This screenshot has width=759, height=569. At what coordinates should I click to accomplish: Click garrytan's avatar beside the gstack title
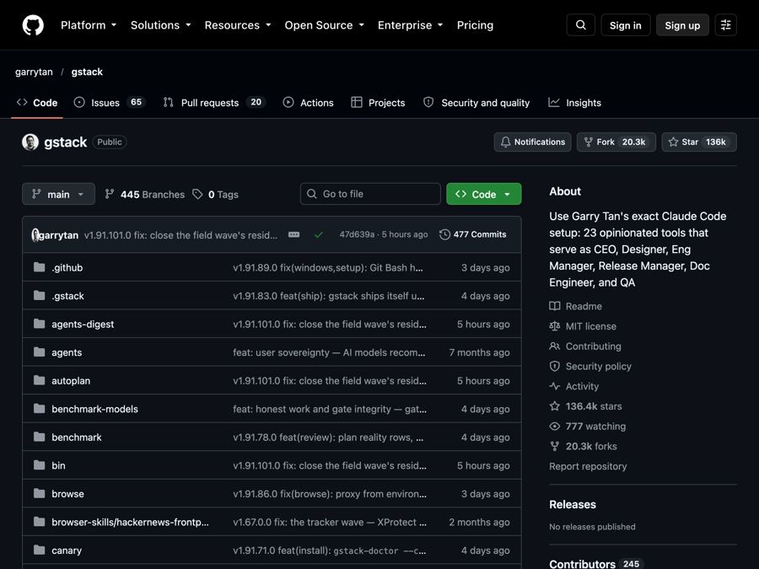coord(30,142)
